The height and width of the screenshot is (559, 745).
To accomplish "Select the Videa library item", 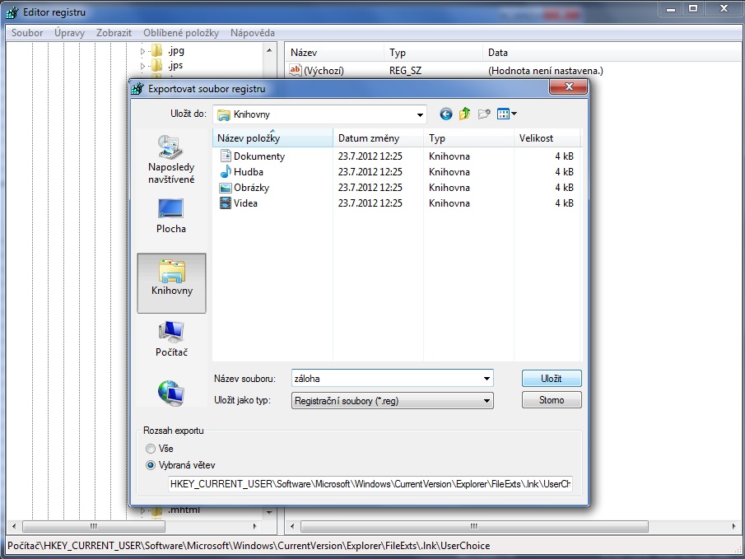I will point(245,203).
